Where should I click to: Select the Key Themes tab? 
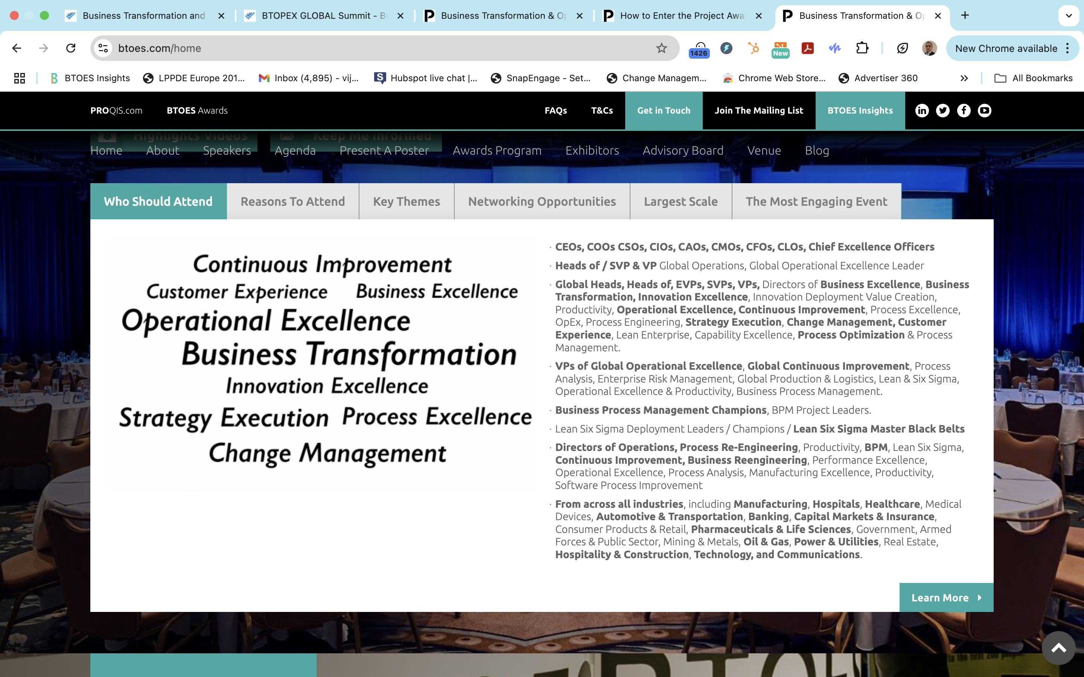pyautogui.click(x=406, y=202)
